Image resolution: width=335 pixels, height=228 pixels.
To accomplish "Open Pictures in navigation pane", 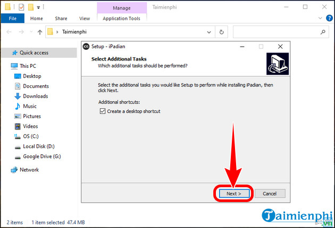I will 32,116.
